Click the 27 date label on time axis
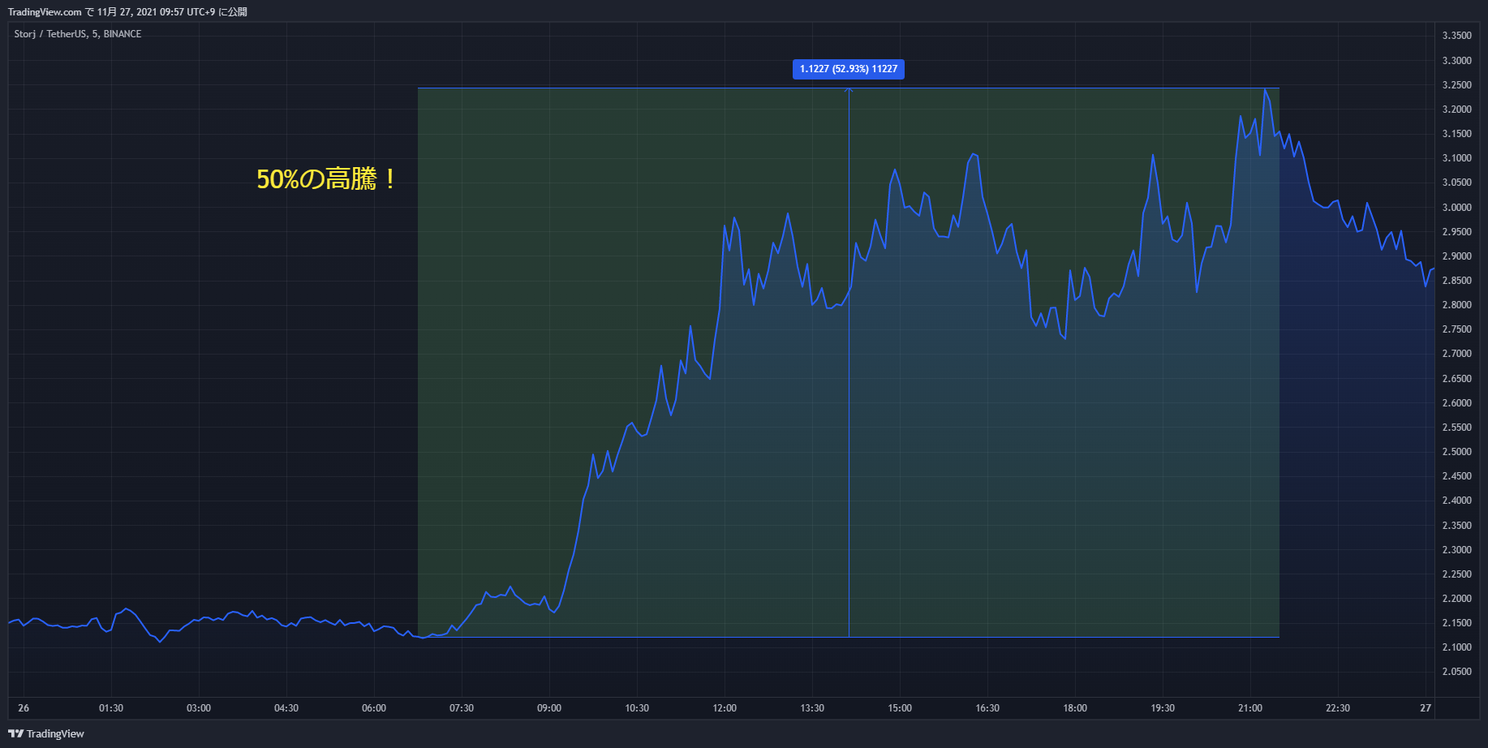The width and height of the screenshot is (1488, 748). tap(1426, 708)
